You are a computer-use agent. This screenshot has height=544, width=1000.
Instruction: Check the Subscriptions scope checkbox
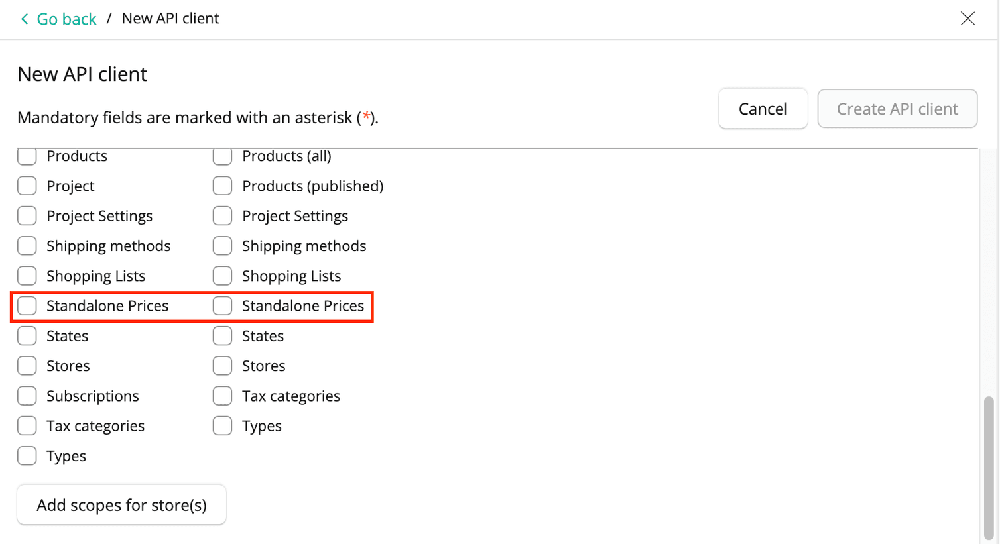(27, 396)
